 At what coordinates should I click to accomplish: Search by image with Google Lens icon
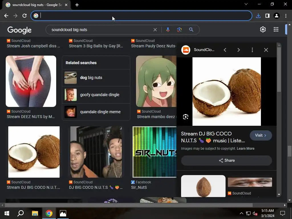[179, 30]
